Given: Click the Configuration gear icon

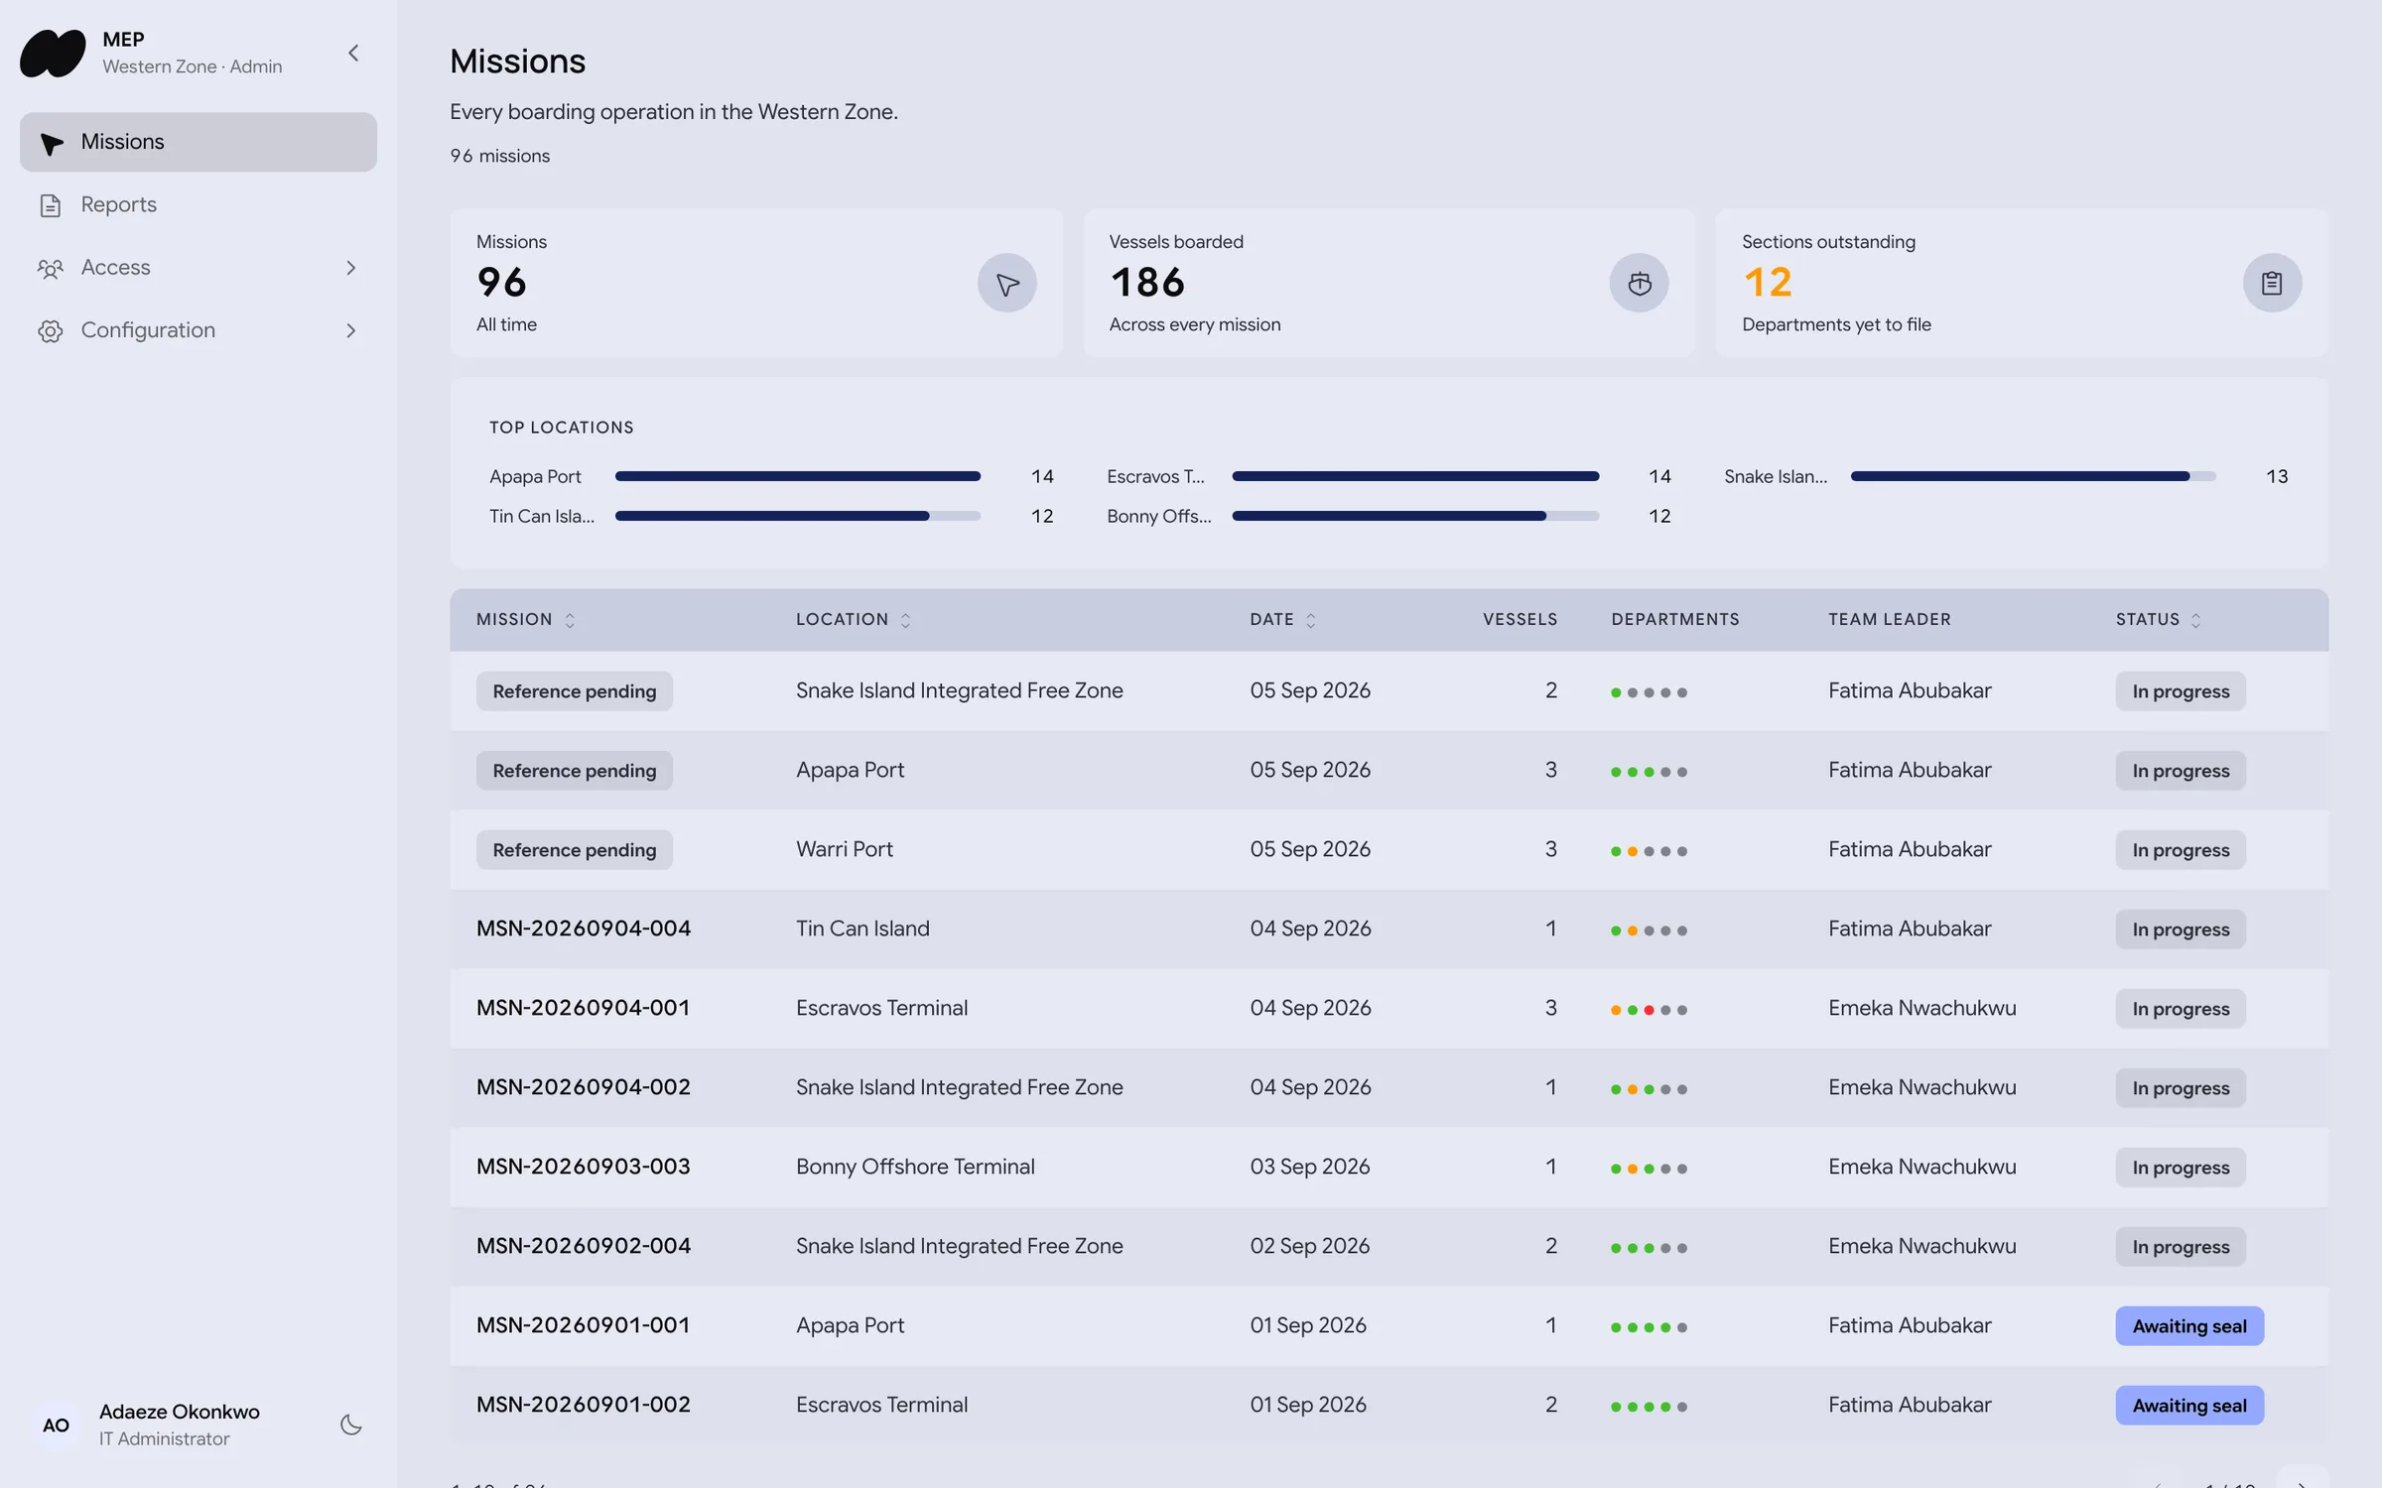Looking at the screenshot, I should 51,331.
